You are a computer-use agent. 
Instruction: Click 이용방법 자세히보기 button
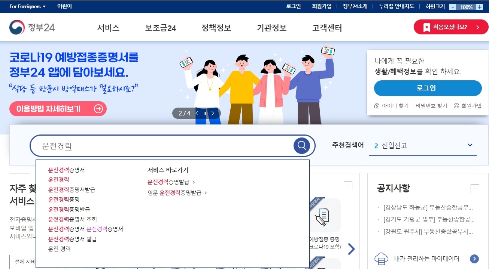tap(58, 109)
